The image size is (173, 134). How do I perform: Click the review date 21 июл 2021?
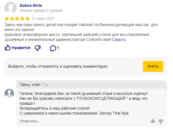tap(43, 19)
